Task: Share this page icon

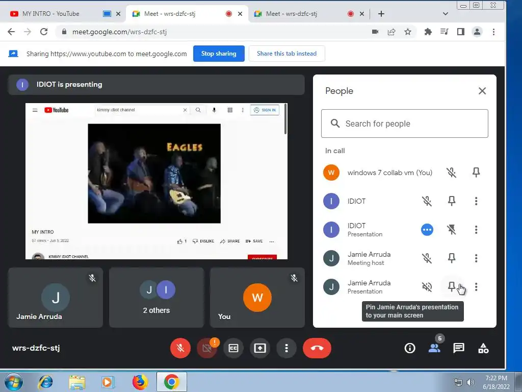Action: tap(391, 32)
